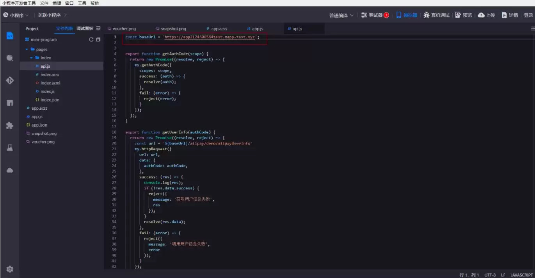Switch to the 调试面板 tab
This screenshot has height=278, width=535.
[x=85, y=29]
